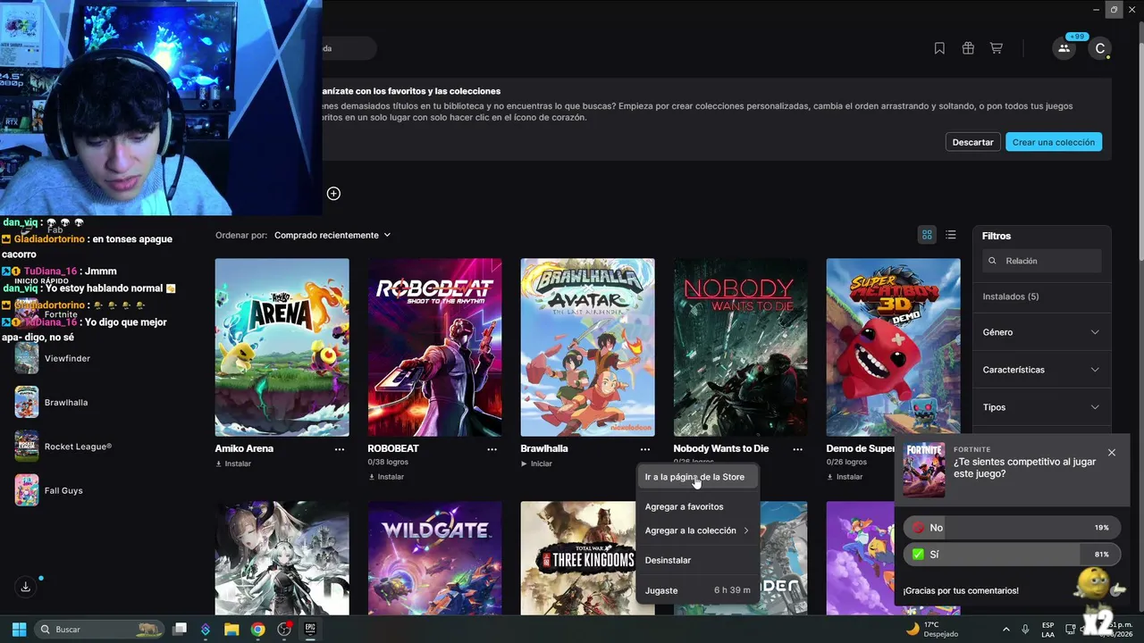Open Task View on taskbar
This screenshot has width=1144, height=643.
pyautogui.click(x=180, y=630)
